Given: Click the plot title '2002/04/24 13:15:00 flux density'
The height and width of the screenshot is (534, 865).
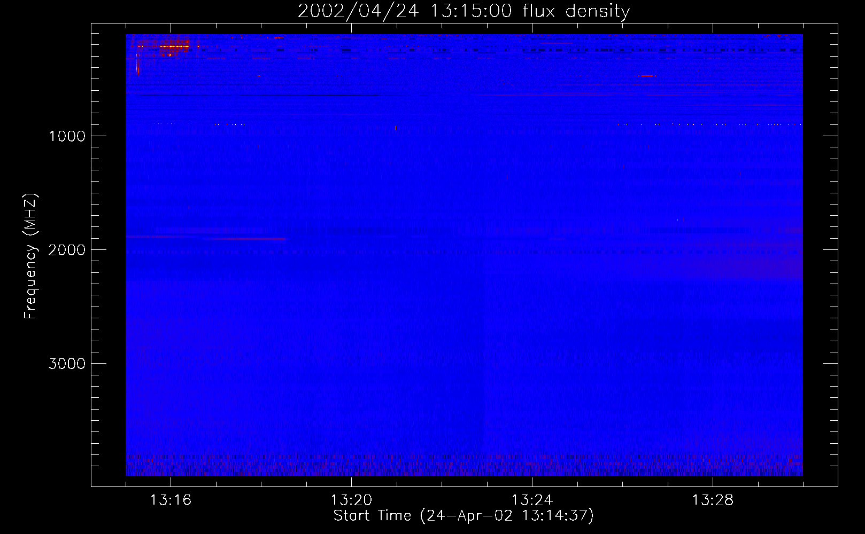Looking at the screenshot, I should tap(464, 11).
